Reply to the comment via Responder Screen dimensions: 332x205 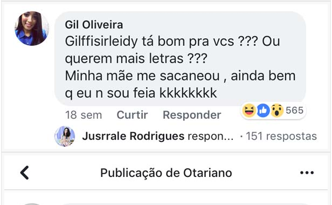pos(192,115)
